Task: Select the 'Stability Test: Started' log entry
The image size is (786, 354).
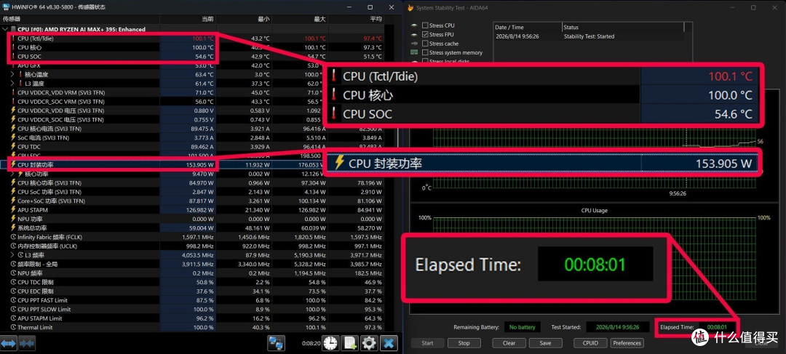Action: [589, 36]
